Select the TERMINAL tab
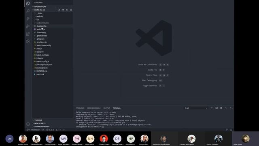Screen dimensions: 259x146 pyautogui.click(x=117, y=108)
